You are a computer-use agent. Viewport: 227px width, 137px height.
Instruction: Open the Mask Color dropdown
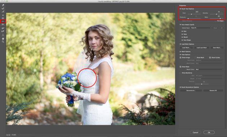(x=209, y=70)
